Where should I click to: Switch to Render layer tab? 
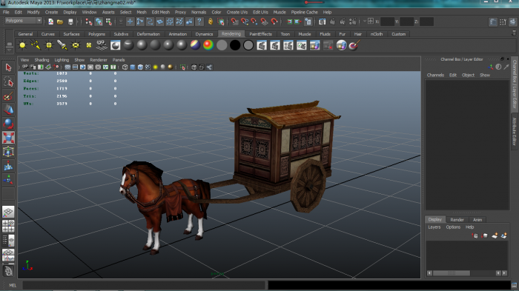coord(457,220)
